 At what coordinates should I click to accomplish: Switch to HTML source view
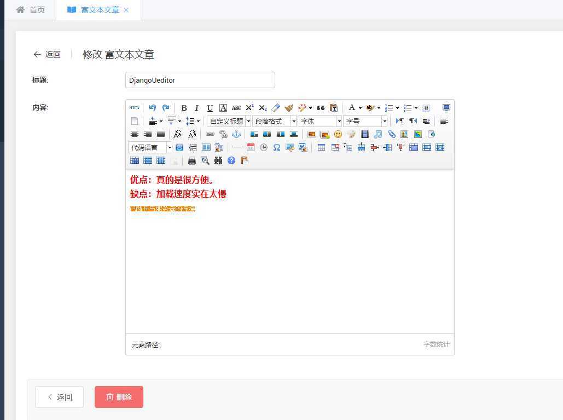[x=134, y=107]
